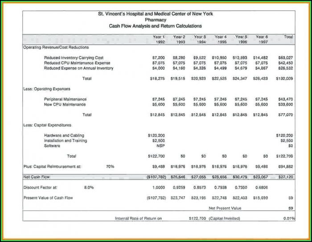The width and height of the screenshot is (312, 242).
Task: Select the $18,275 revenue total
Action: point(157,79)
